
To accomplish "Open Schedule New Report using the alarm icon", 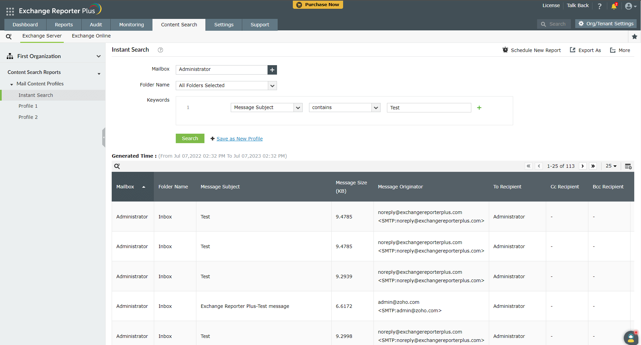I will click(x=505, y=50).
